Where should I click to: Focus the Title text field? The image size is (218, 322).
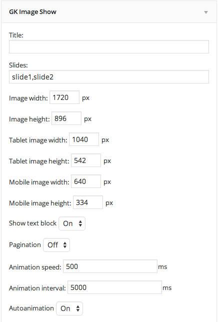pos(109,47)
